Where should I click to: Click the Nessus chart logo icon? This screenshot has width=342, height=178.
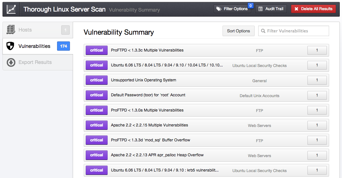click(11, 9)
